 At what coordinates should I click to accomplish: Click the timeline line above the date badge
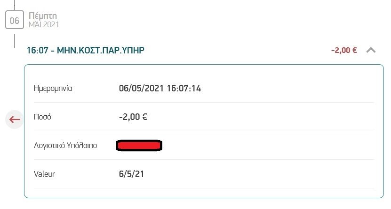[x=15, y=5]
